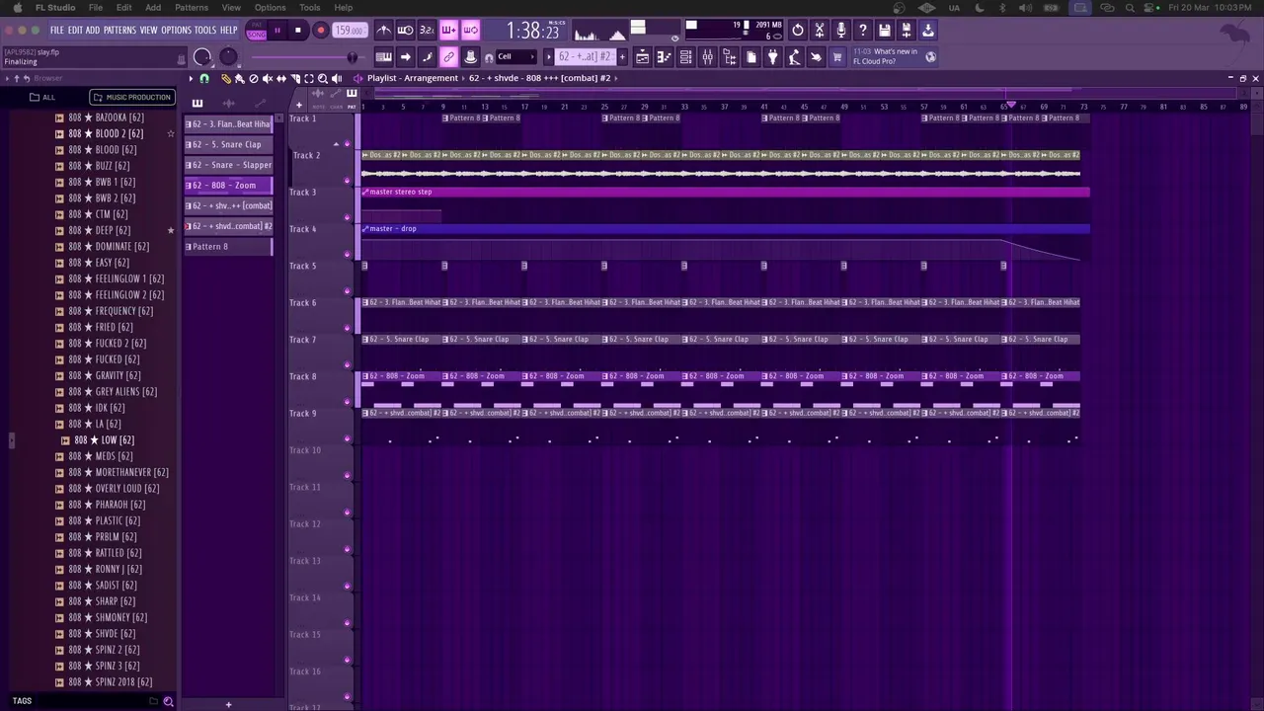Viewport: 1264px width, 711px height.
Task: Open the tempo tapper icon
Action: (794, 57)
